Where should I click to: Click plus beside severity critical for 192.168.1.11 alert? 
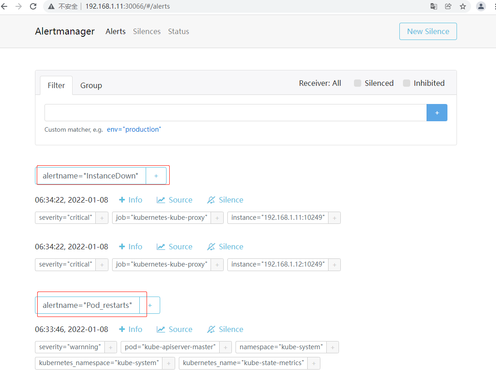tap(102, 218)
